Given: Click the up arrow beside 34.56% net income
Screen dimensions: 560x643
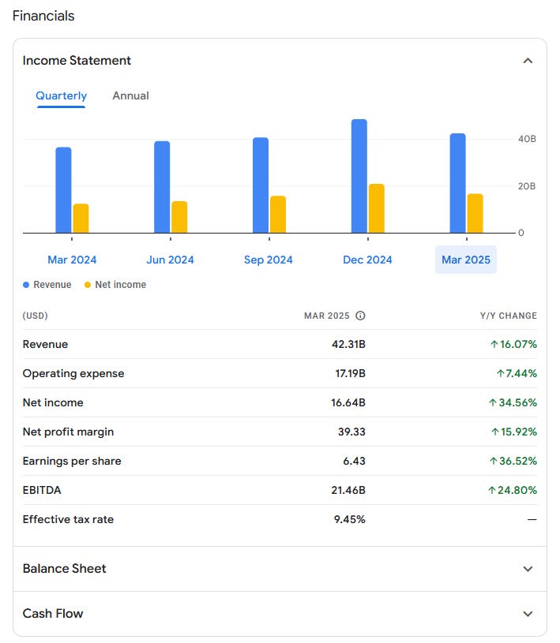Looking at the screenshot, I should coord(493,402).
